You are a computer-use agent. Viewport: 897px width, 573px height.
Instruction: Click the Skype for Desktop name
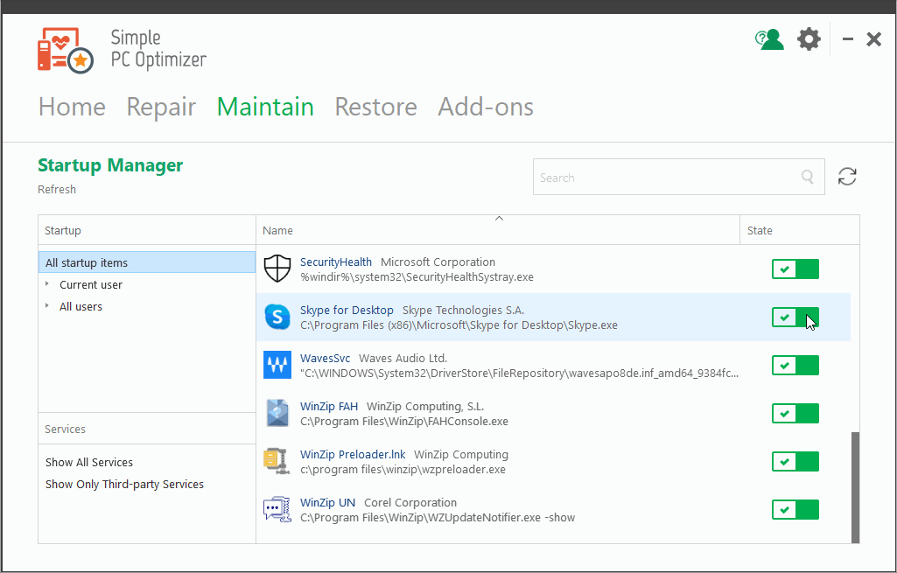[347, 310]
